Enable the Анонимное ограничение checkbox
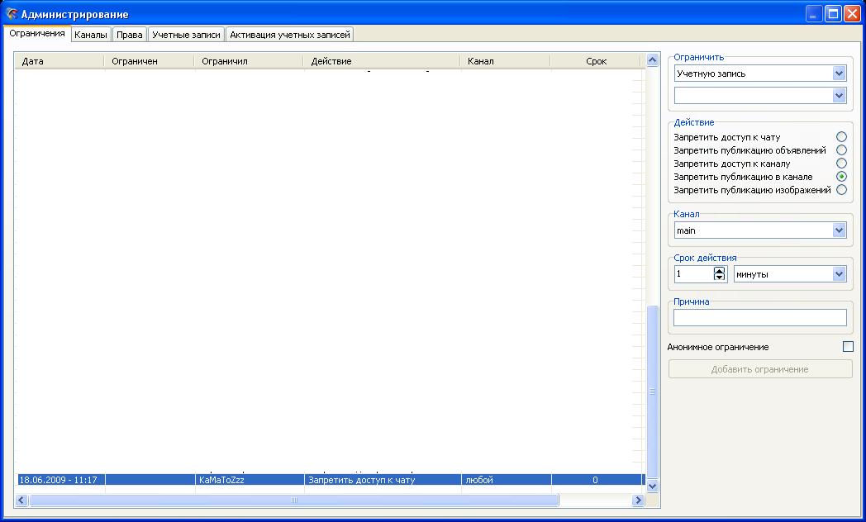The height and width of the screenshot is (522, 866). click(848, 347)
